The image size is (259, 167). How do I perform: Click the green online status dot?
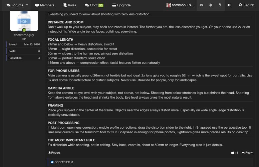24,30
